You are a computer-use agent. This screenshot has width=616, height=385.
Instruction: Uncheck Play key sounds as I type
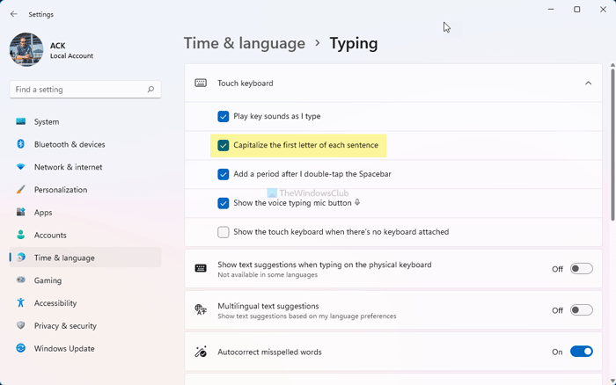(x=224, y=116)
